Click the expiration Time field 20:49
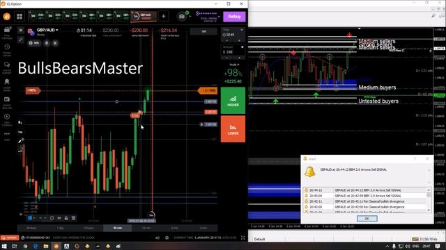Viewport: 446px width, 250px height. [x=233, y=35]
